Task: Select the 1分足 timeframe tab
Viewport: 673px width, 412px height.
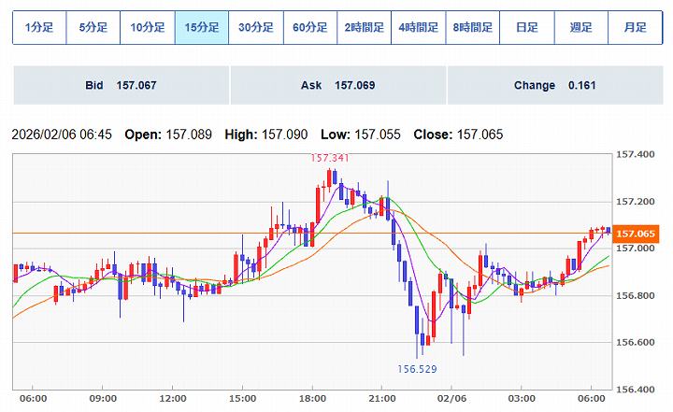Action: point(39,28)
